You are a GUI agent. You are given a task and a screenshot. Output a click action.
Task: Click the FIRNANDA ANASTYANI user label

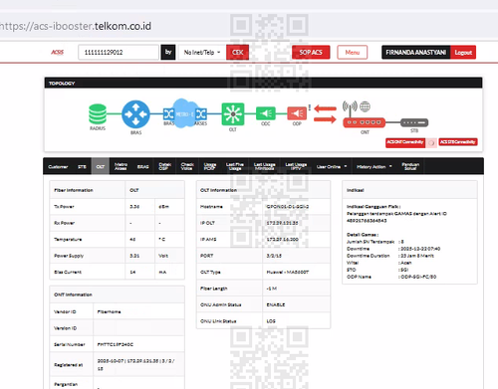(416, 53)
